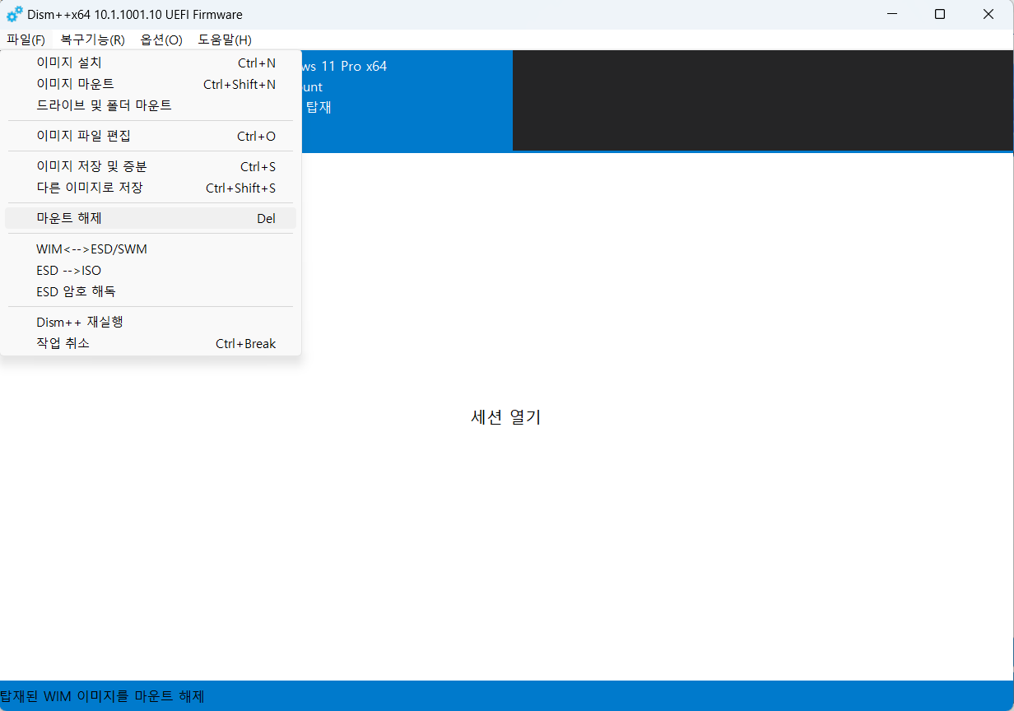Click status bar text 탑재된 WIM 이미지를 마운트 해제
The height and width of the screenshot is (711, 1014).
[102, 696]
